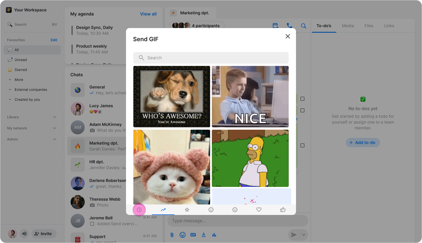Expand the Admin section chevron
This screenshot has width=422, height=243.
pyautogui.click(x=55, y=139)
